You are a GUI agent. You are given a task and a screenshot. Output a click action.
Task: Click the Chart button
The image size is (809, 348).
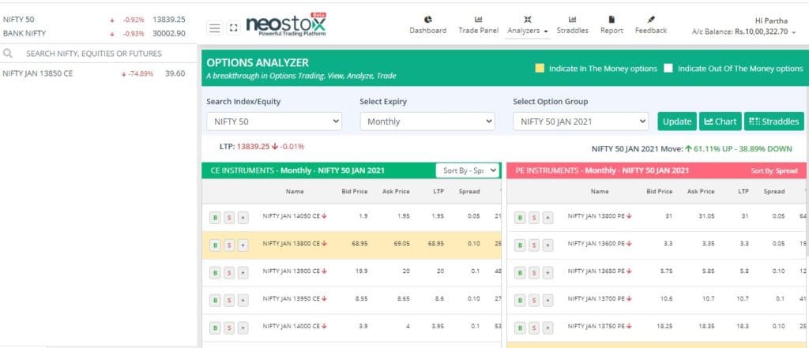[x=721, y=122]
